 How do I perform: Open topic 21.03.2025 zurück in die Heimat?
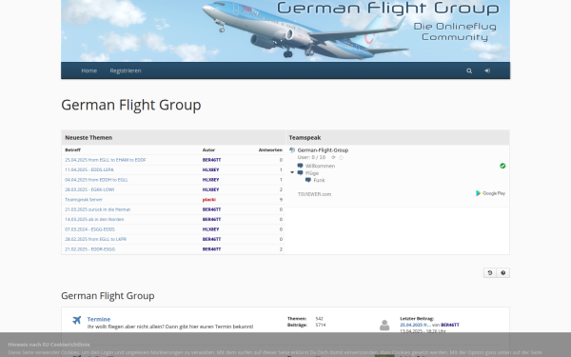tap(98, 209)
